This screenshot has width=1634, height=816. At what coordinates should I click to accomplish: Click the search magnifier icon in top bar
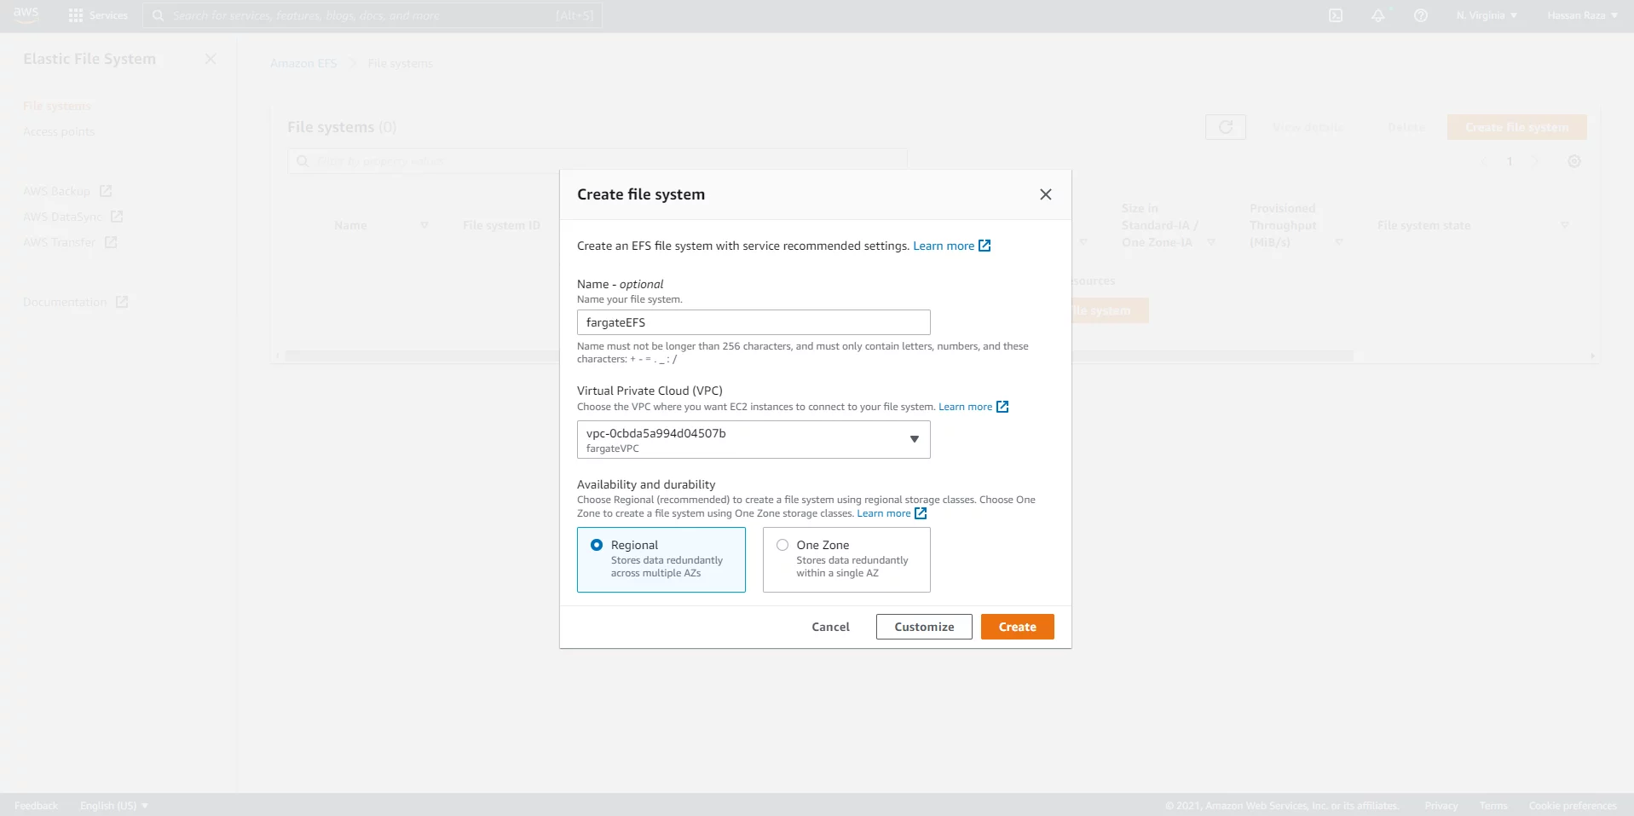tap(158, 15)
